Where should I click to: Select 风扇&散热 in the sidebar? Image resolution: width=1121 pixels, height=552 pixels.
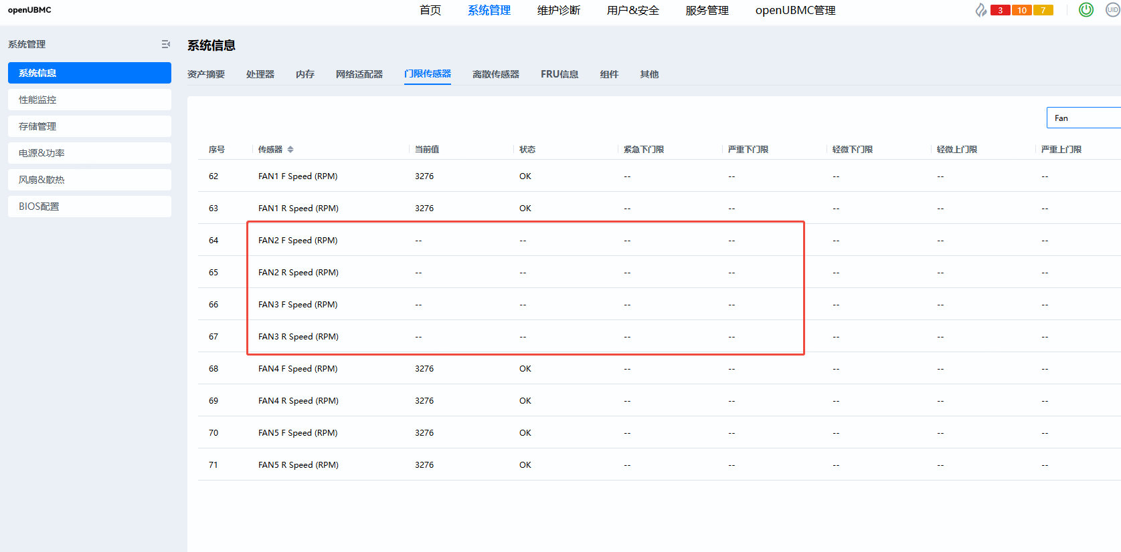(89, 180)
